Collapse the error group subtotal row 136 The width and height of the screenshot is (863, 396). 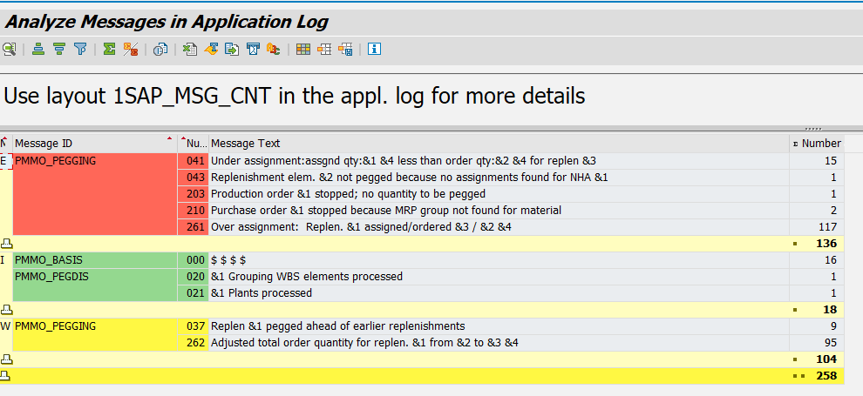coord(7,244)
